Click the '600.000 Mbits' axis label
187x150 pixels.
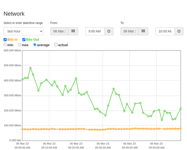12,51
